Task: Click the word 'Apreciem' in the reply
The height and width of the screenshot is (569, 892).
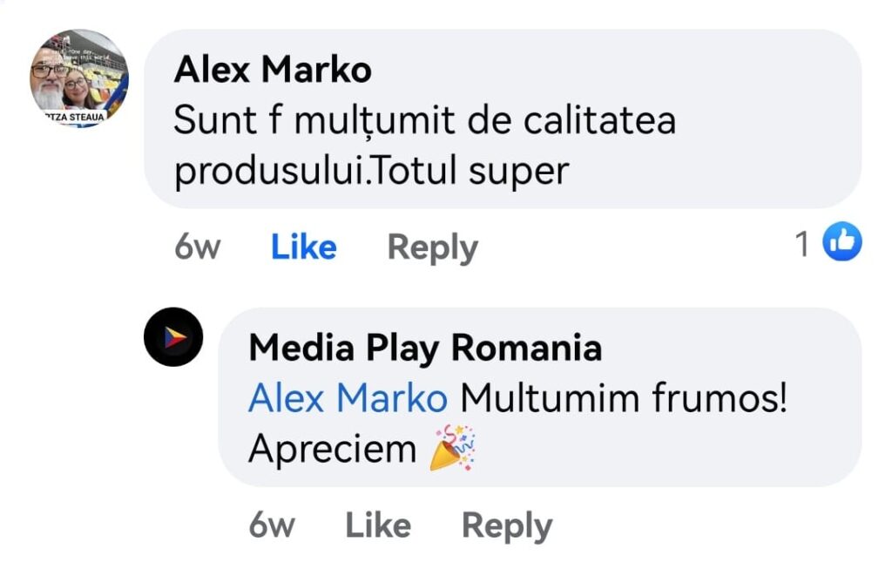Action: [333, 449]
